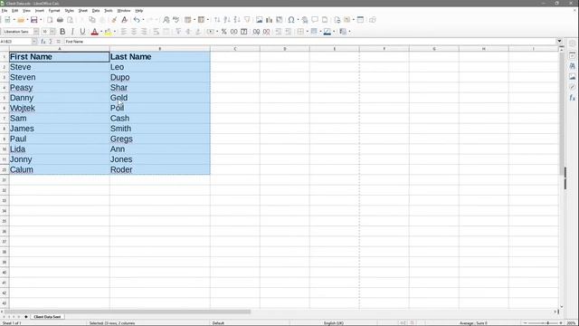Click the Sort descending icon
579x326 pixels.
coord(237,20)
